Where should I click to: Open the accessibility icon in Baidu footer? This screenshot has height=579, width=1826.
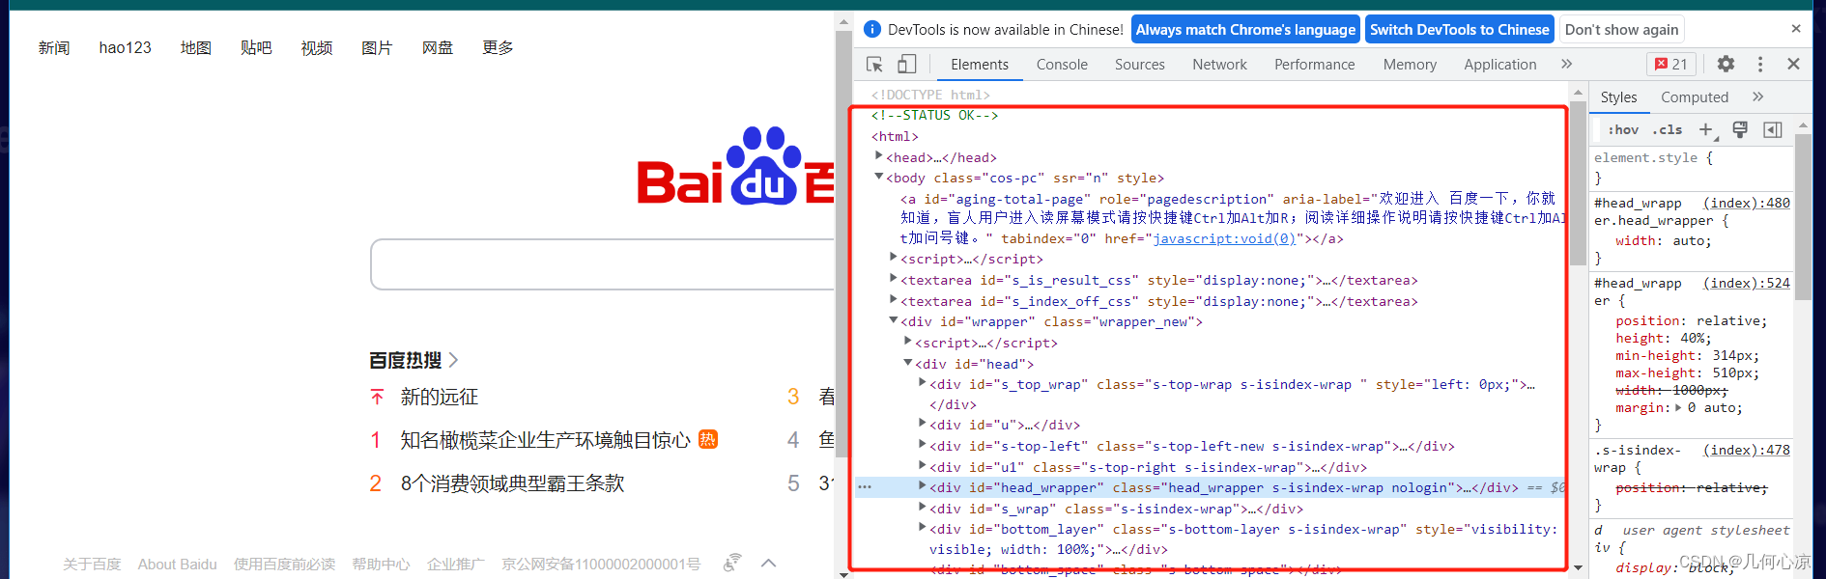coord(732,563)
